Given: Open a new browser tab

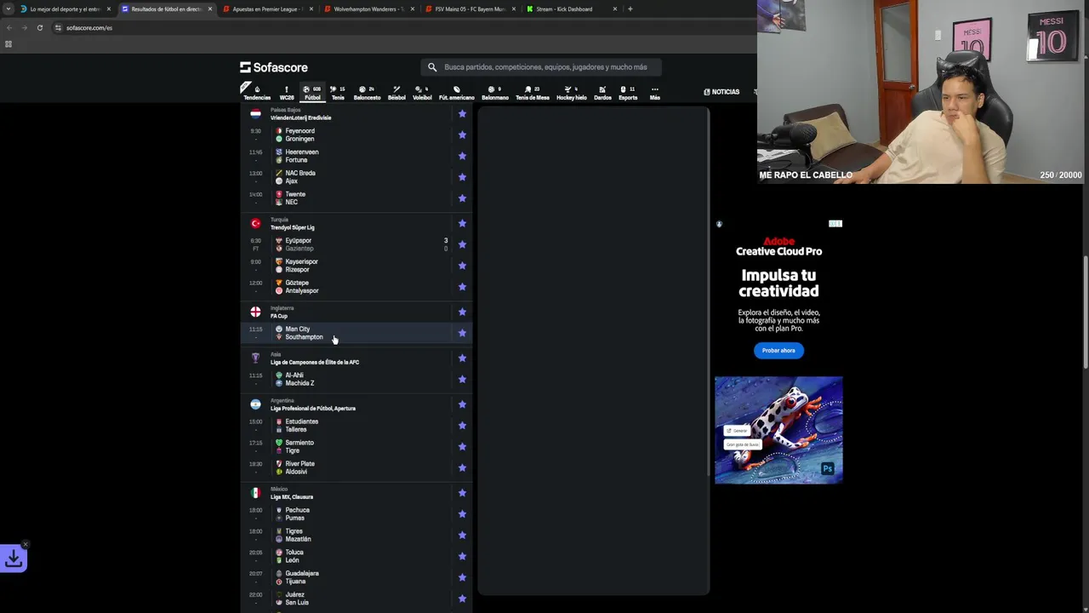Looking at the screenshot, I should pos(630,9).
